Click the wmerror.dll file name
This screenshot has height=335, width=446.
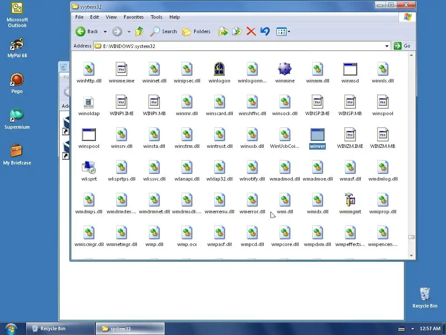pos(252,212)
